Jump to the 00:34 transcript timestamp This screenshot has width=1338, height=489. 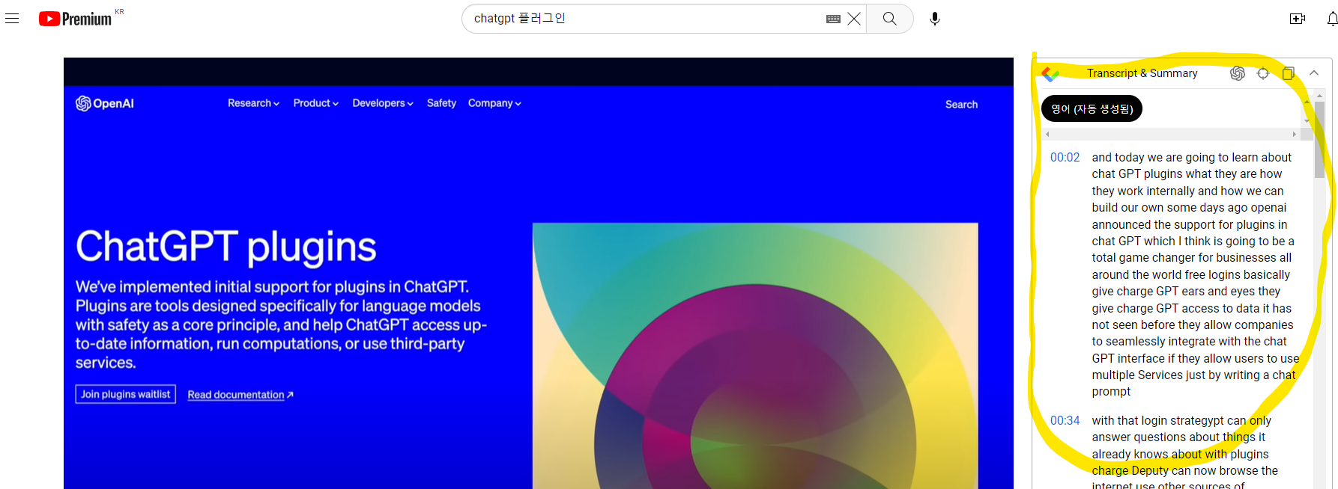coord(1065,421)
